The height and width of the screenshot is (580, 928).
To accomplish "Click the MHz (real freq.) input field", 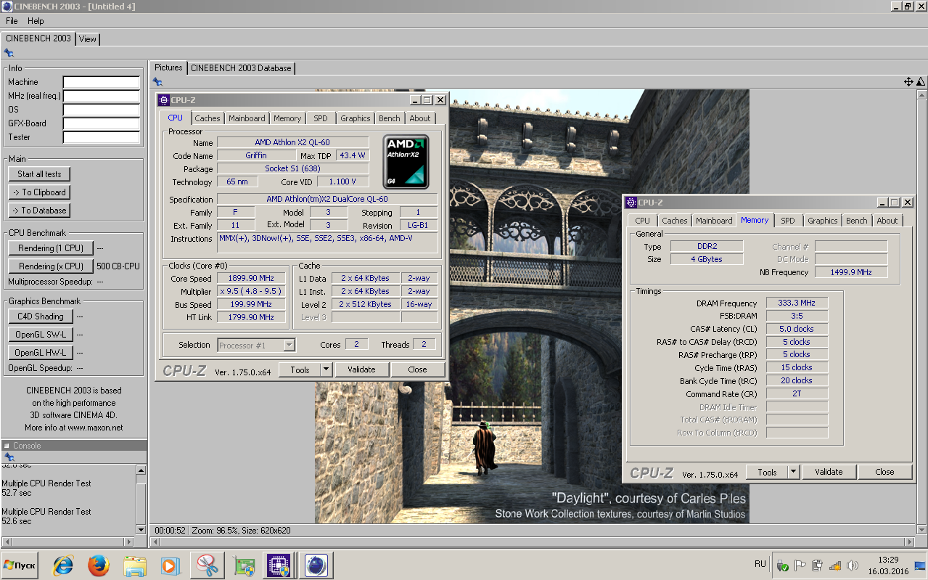I will tap(102, 97).
